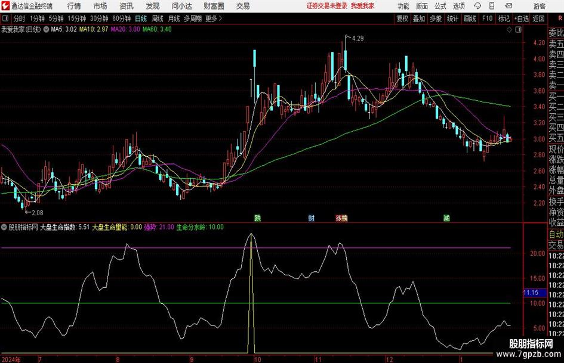
Task: Click the 我爱我家 stock name in title bar
Action: coord(362,6)
